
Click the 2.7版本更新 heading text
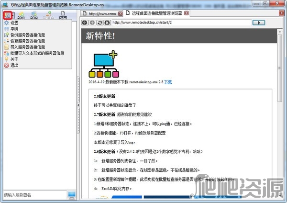point(104,115)
